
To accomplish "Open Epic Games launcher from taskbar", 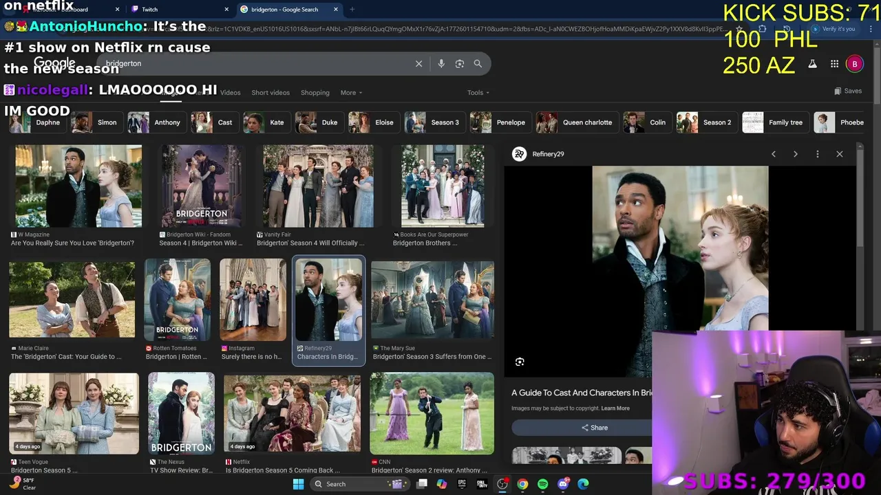I will [462, 484].
